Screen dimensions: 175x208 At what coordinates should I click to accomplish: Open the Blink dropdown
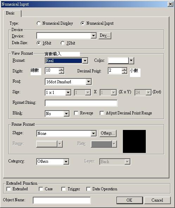pyautogui.click(x=67, y=114)
